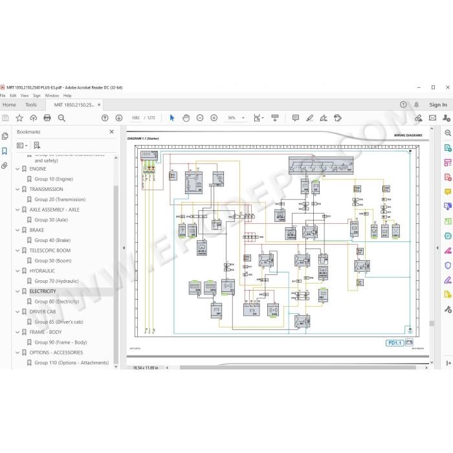Collapse the TELESCOPIC BOOM bookmark

17,250
